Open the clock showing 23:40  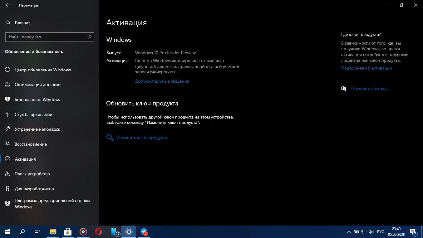click(396, 232)
